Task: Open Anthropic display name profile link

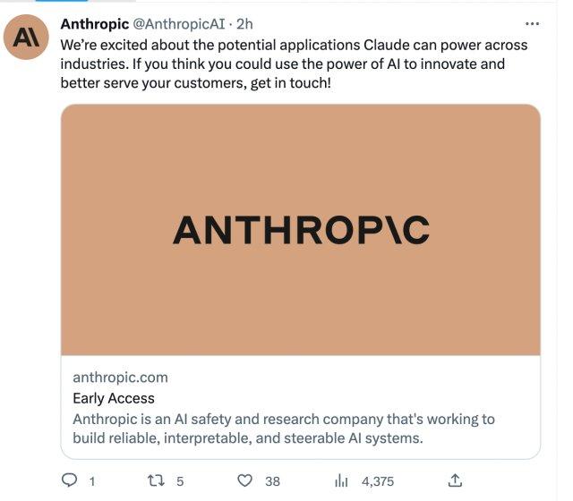Action: 94,24
